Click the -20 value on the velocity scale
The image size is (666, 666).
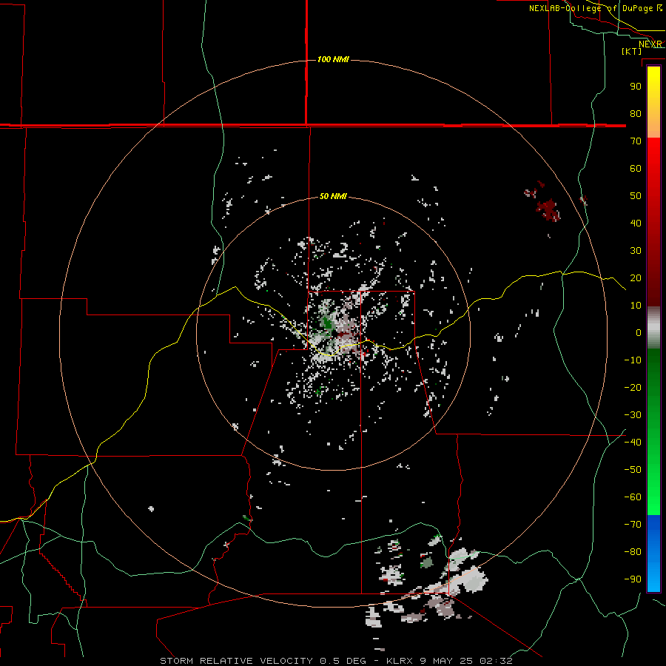click(633, 387)
